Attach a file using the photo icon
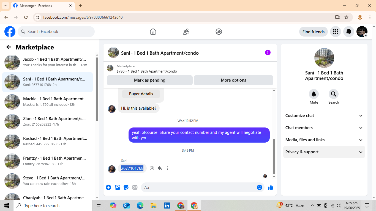 118,187
